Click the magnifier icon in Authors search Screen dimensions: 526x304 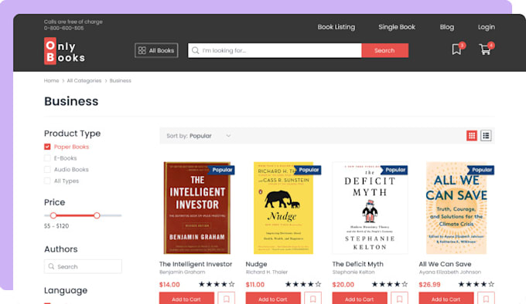(x=51, y=266)
